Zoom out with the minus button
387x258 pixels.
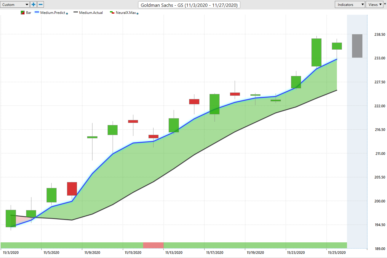click(41, 5)
